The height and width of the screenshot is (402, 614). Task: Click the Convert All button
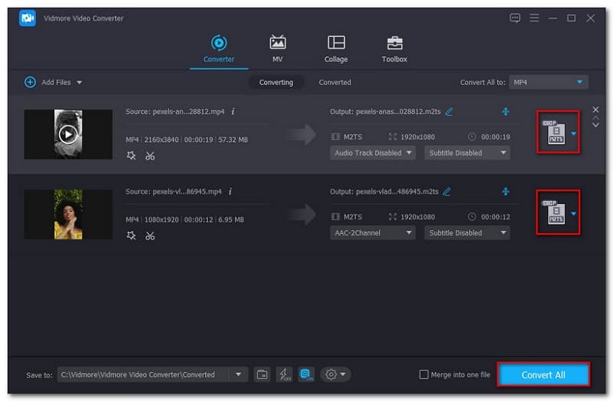pos(543,374)
